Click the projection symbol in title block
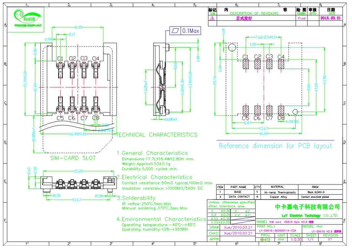Viewport: 352px width, 250px height. (265, 240)
